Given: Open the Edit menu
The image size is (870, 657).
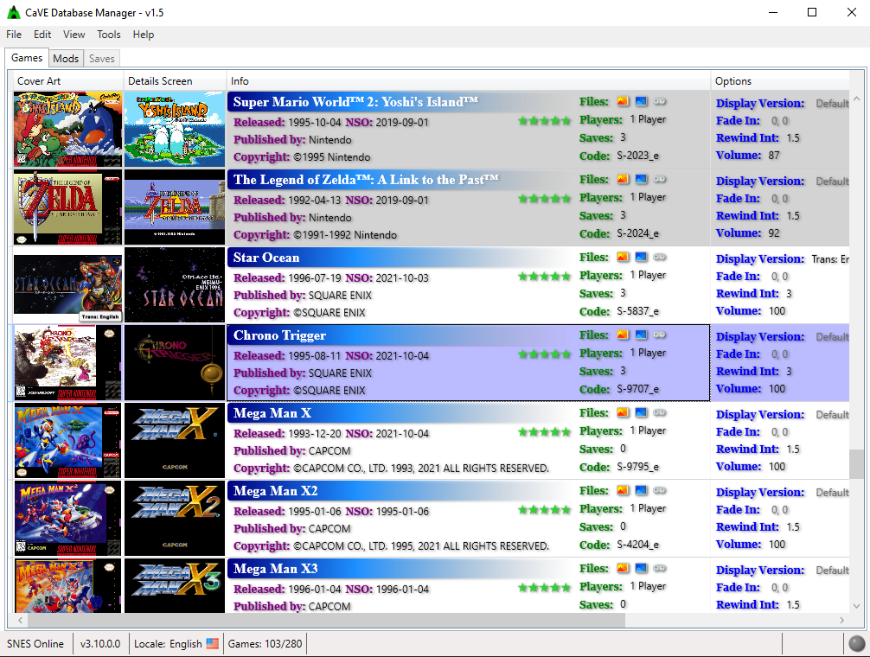Looking at the screenshot, I should click(42, 35).
